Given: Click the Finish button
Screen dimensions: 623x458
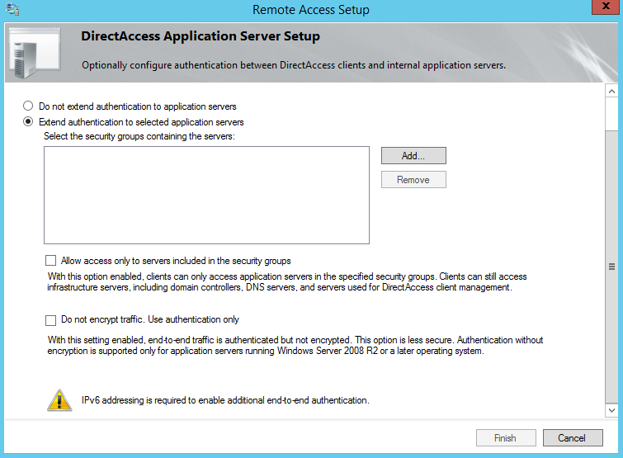Looking at the screenshot, I should click(x=506, y=437).
